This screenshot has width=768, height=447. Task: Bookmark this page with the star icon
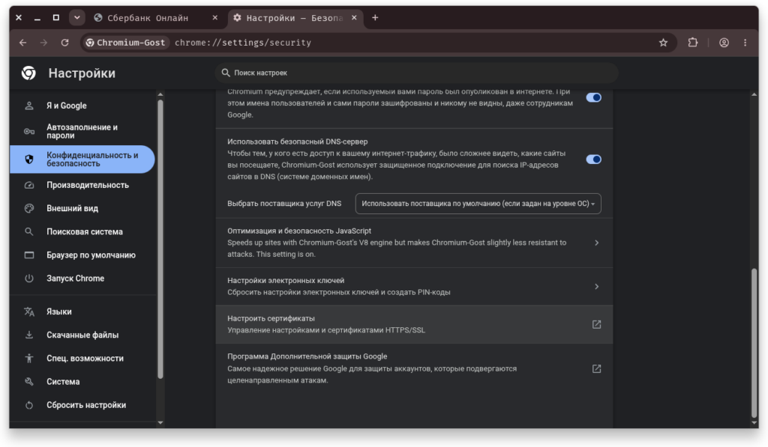[663, 43]
